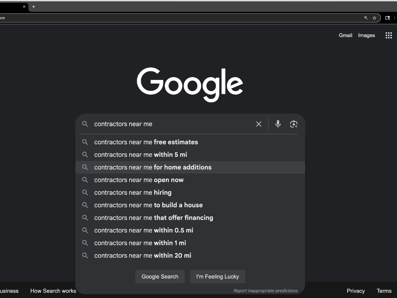397x298 pixels.
Task: Select suggestion "contractors near me open now"
Action: [x=139, y=180]
